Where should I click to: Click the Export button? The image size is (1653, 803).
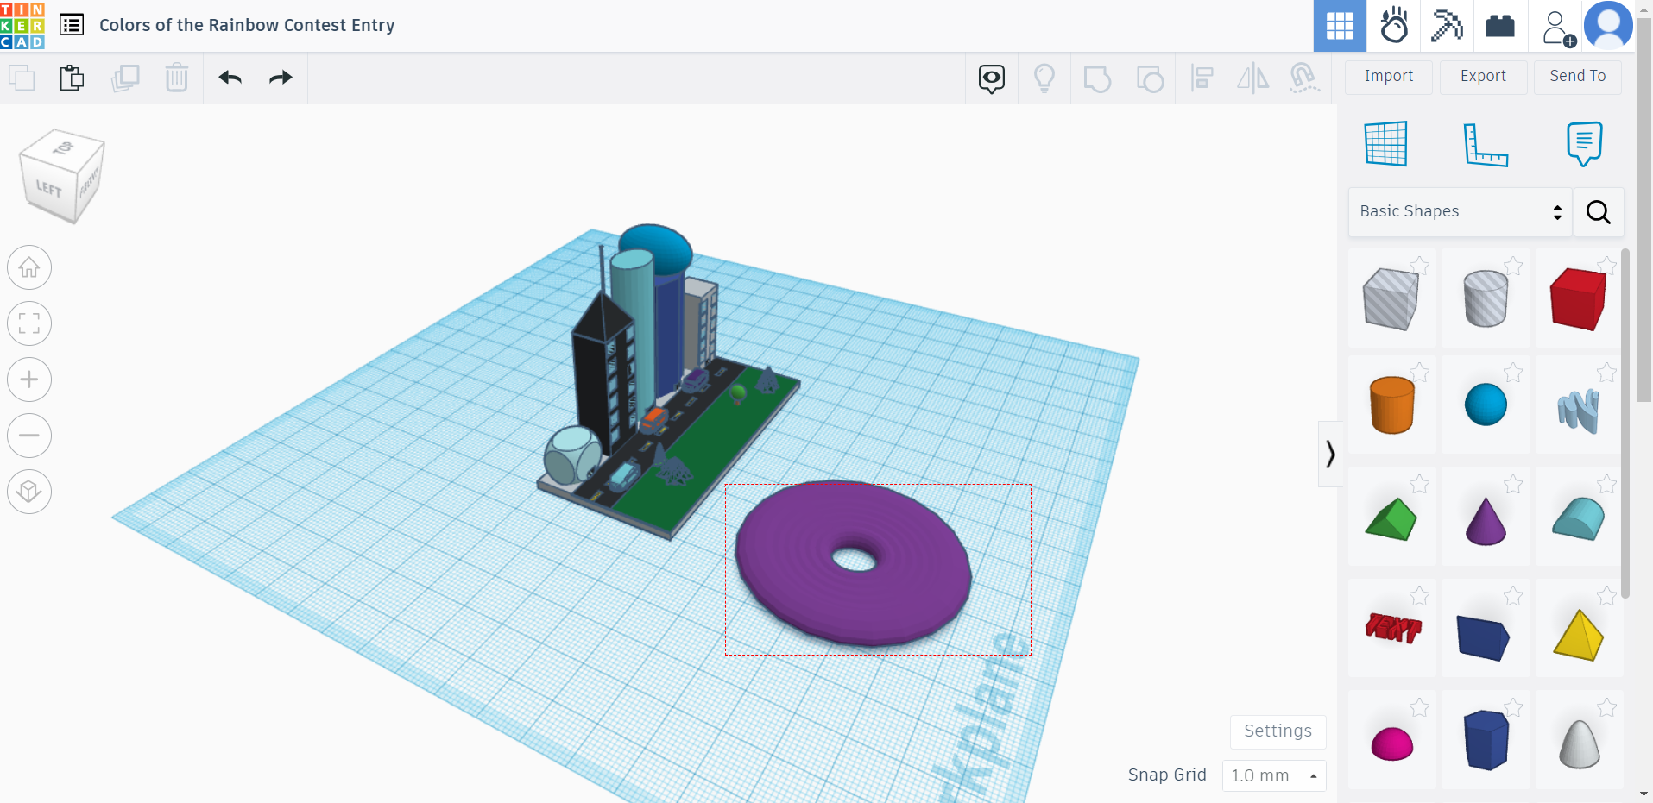[1482, 77]
